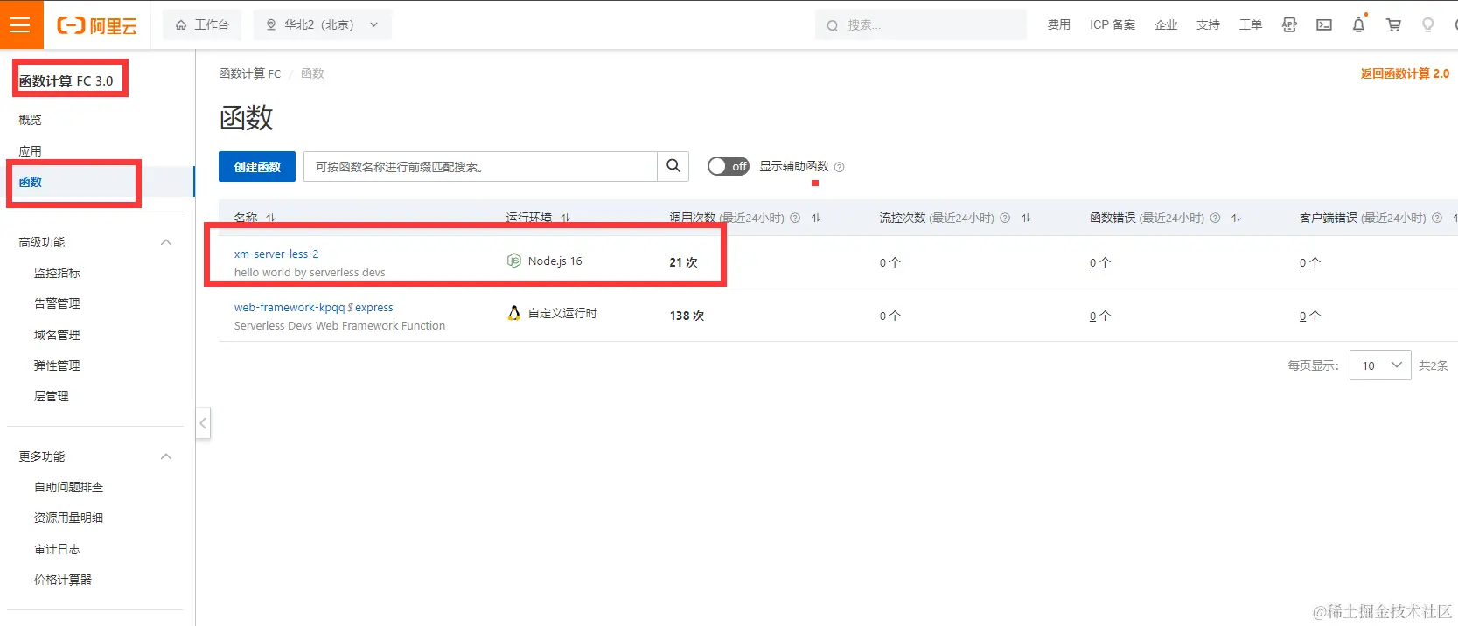Viewport: 1458px width, 626px height.
Task: Click help icon next to 调用次数 header
Action: coord(795,218)
